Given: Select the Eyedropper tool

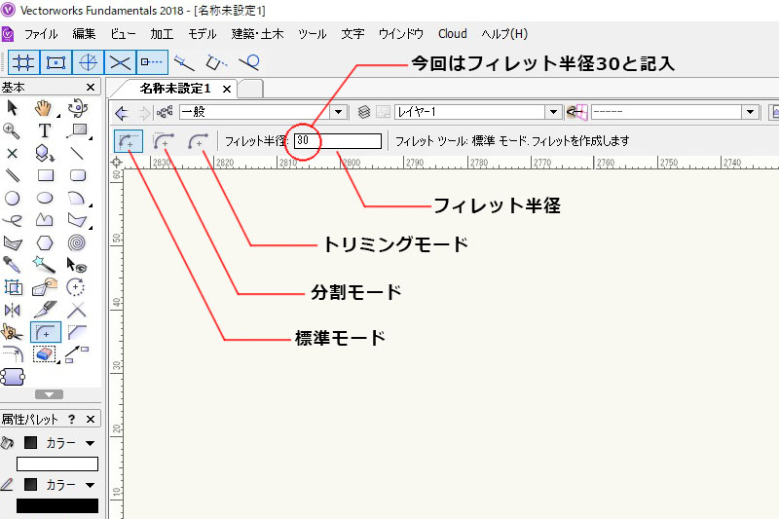Looking at the screenshot, I should (12, 265).
